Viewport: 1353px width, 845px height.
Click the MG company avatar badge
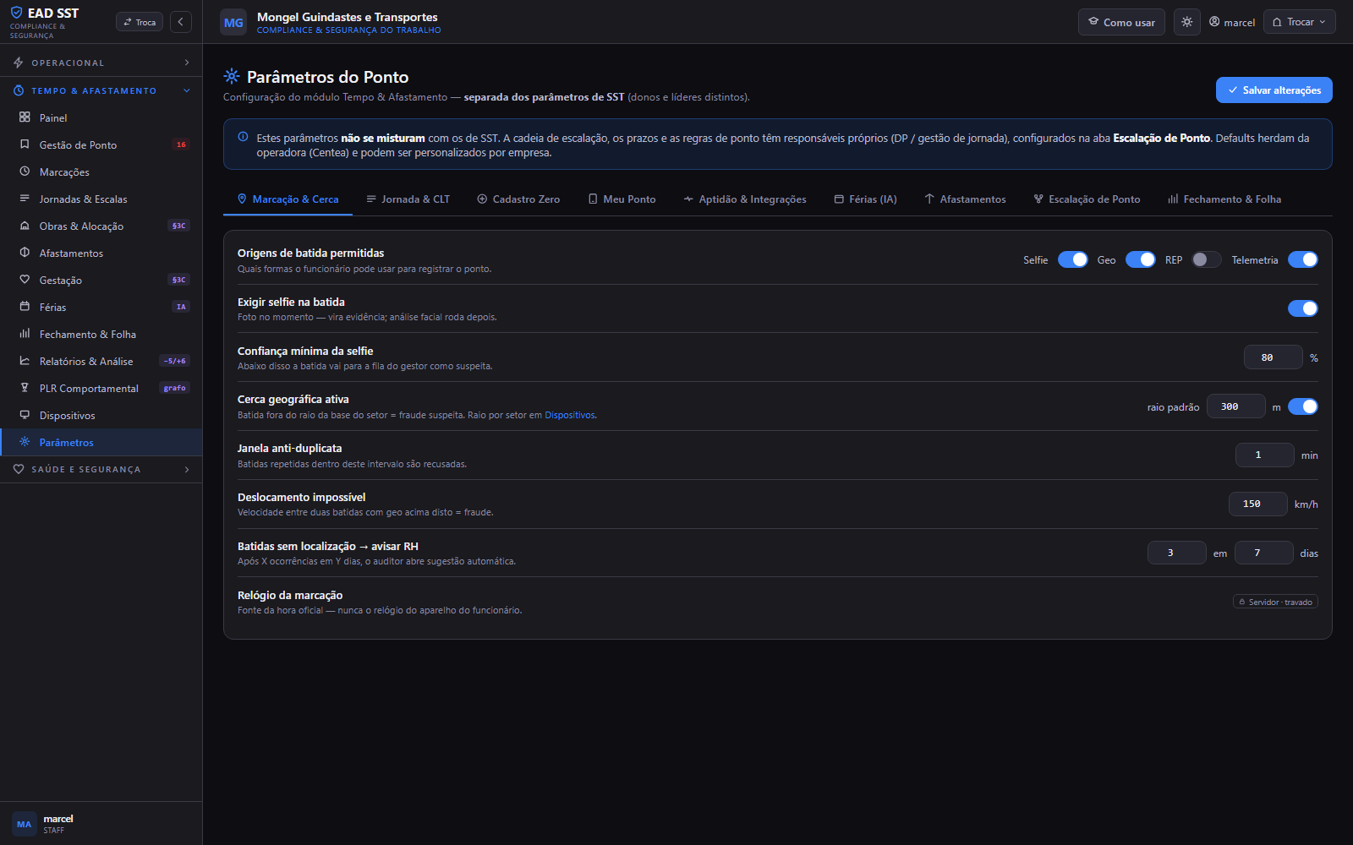point(233,23)
